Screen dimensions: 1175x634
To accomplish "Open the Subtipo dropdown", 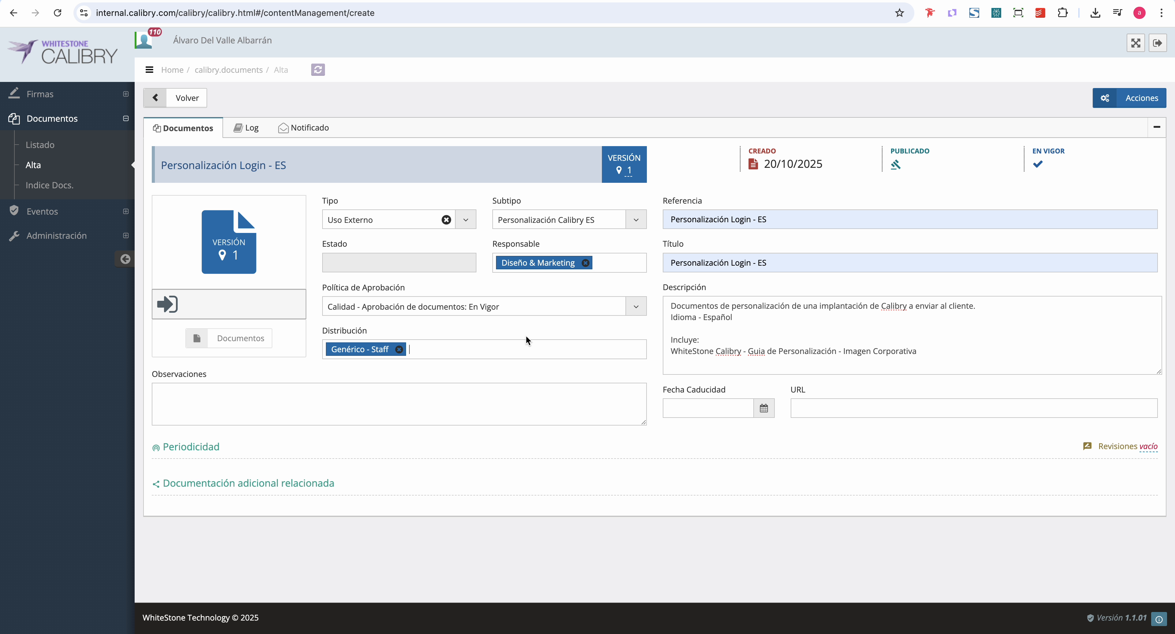I will [636, 219].
